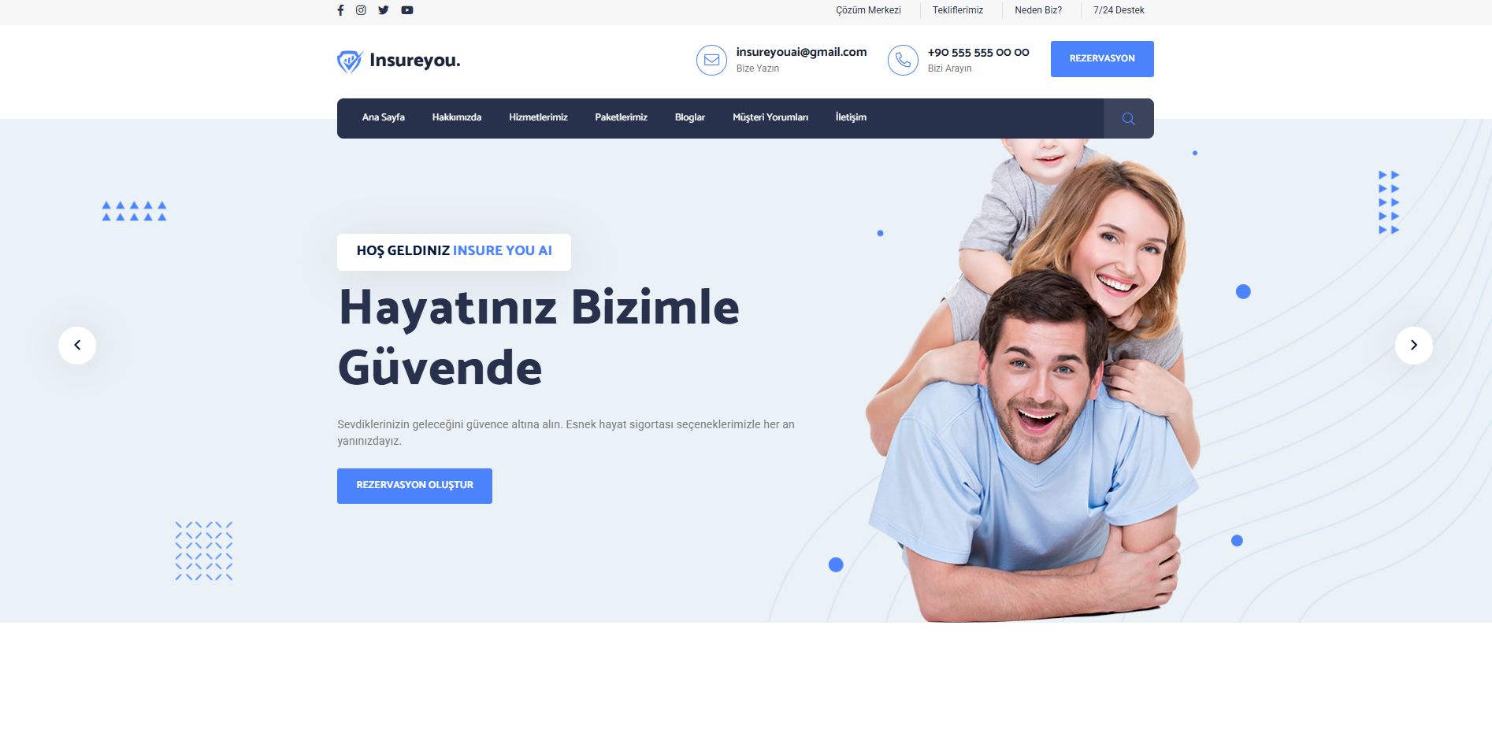Open Ana Sayfa menu item
1492x740 pixels.
pyautogui.click(x=384, y=117)
